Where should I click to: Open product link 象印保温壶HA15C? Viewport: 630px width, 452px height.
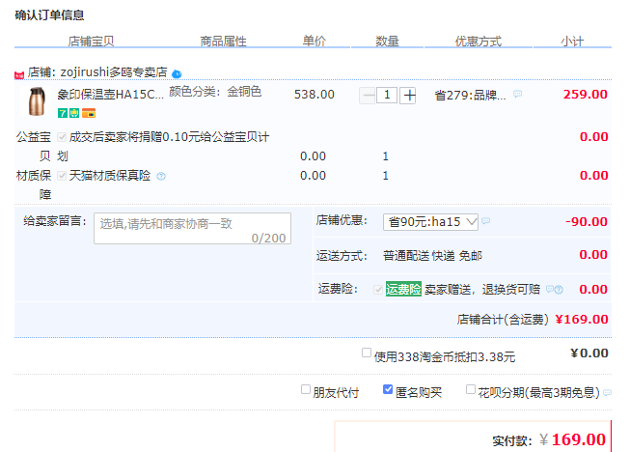(111, 94)
